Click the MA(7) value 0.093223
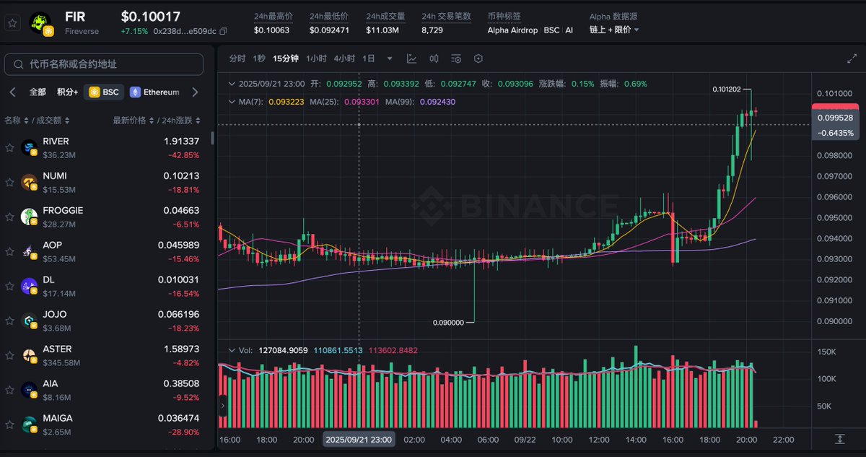The width and height of the screenshot is (866, 457). 286,102
